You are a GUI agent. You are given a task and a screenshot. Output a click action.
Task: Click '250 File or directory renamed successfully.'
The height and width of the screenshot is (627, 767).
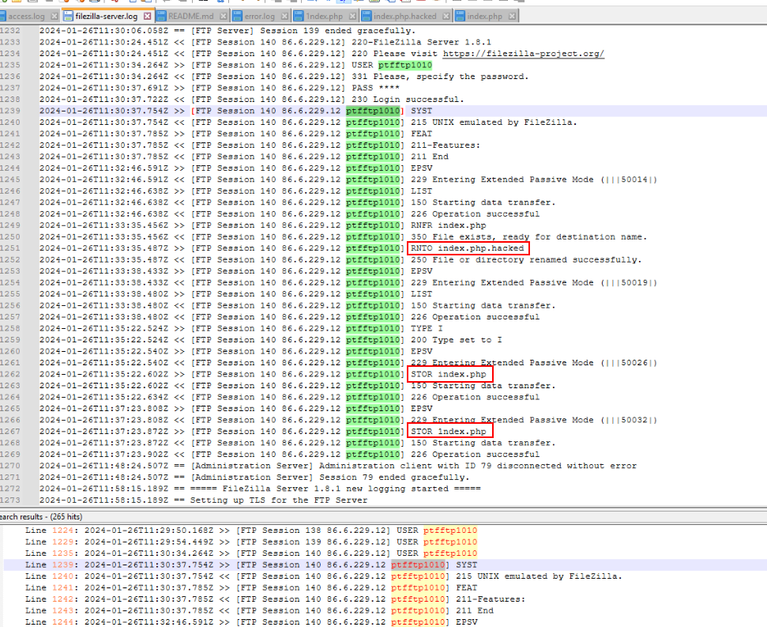(526, 260)
